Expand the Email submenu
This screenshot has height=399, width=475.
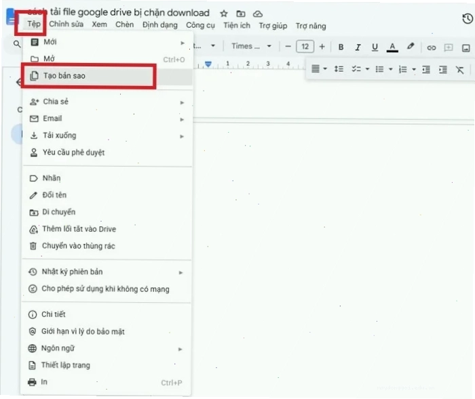(107, 119)
